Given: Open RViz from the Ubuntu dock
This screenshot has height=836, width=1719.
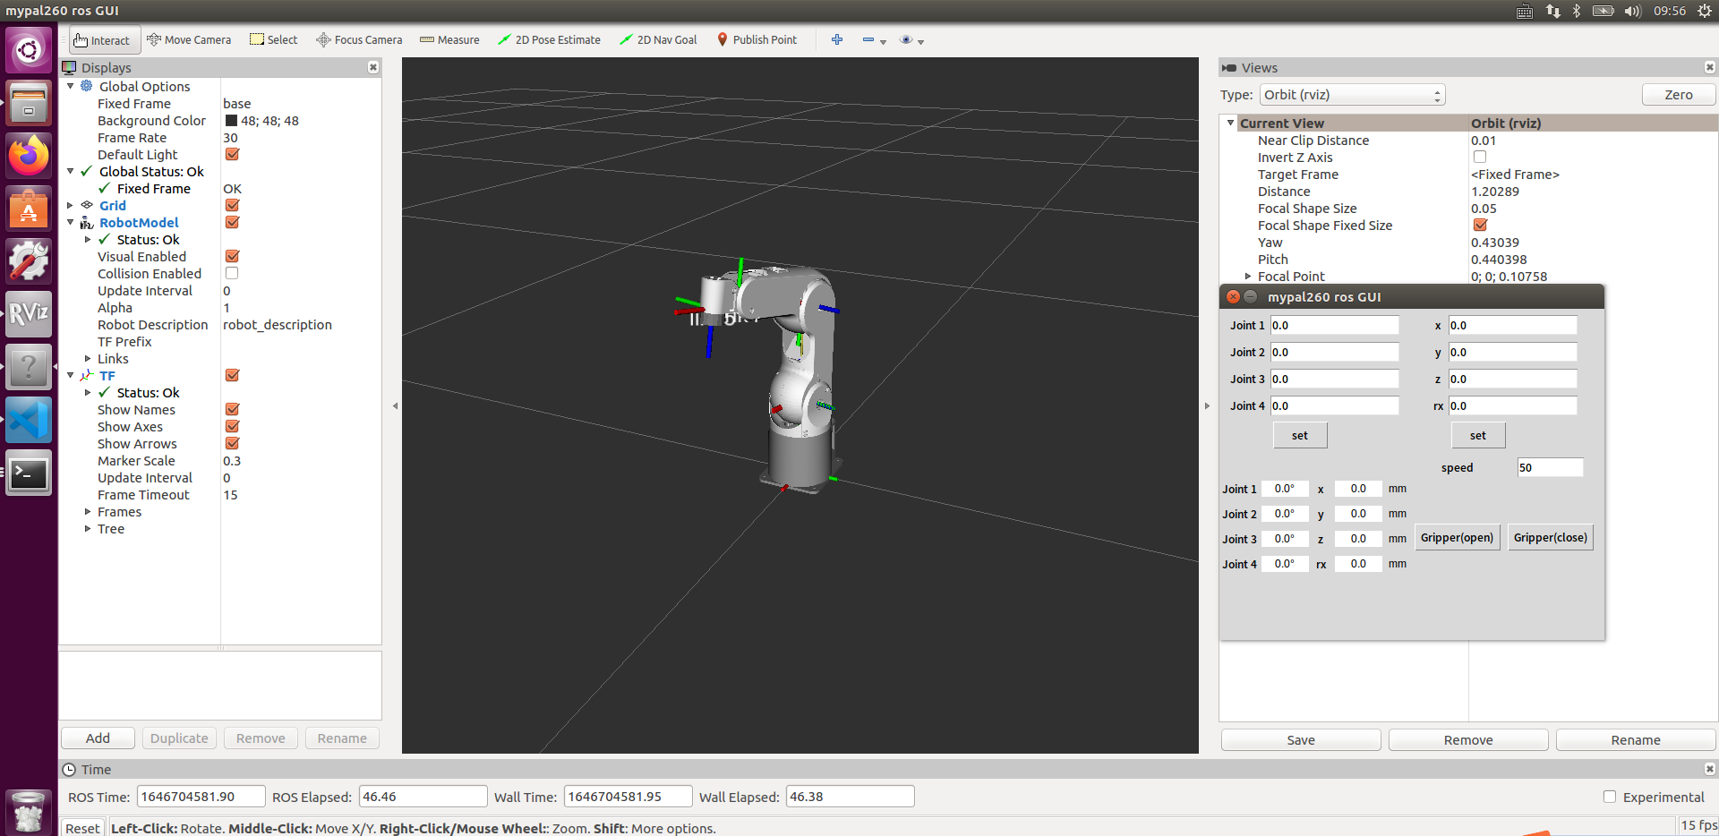Looking at the screenshot, I should click(x=29, y=313).
